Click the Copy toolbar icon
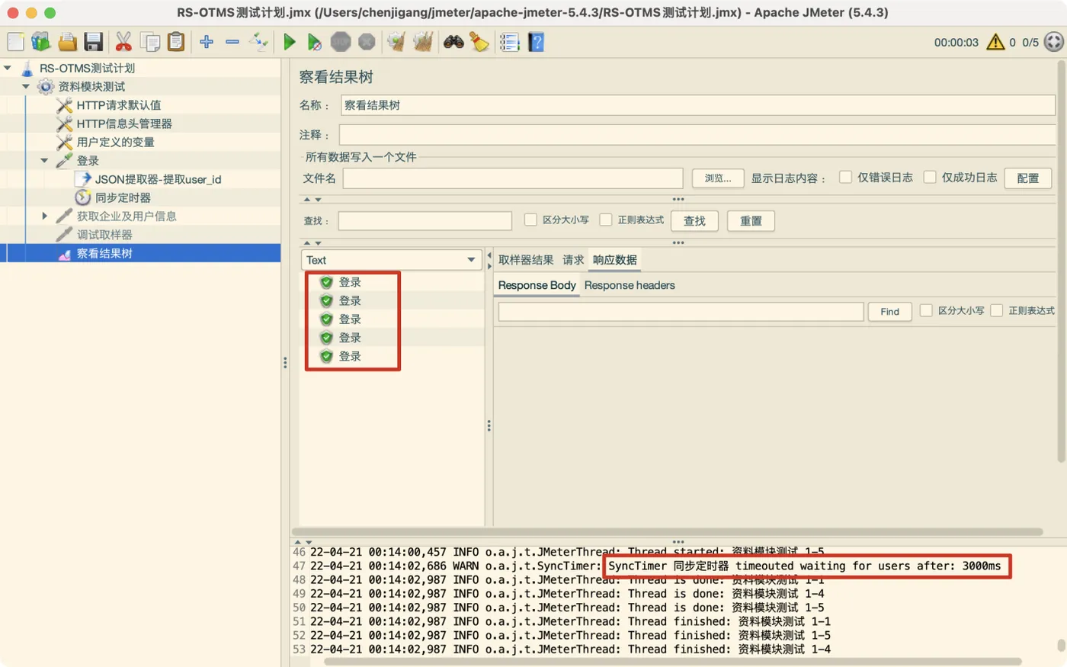Viewport: 1067px width, 667px height. pyautogui.click(x=150, y=42)
